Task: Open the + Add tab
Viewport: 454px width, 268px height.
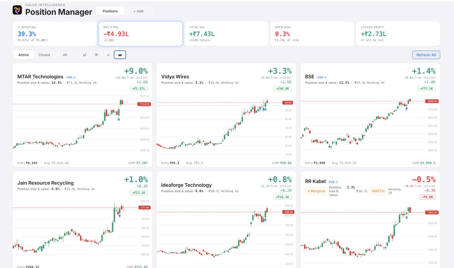Action: click(x=138, y=11)
